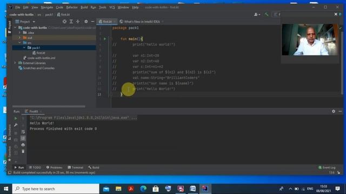
Task: Open the Event Log
Action: (327, 168)
